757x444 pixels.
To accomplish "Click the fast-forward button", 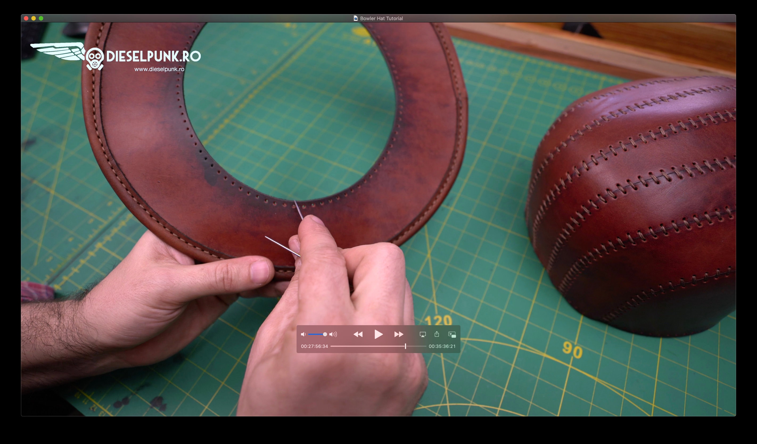I will click(399, 334).
